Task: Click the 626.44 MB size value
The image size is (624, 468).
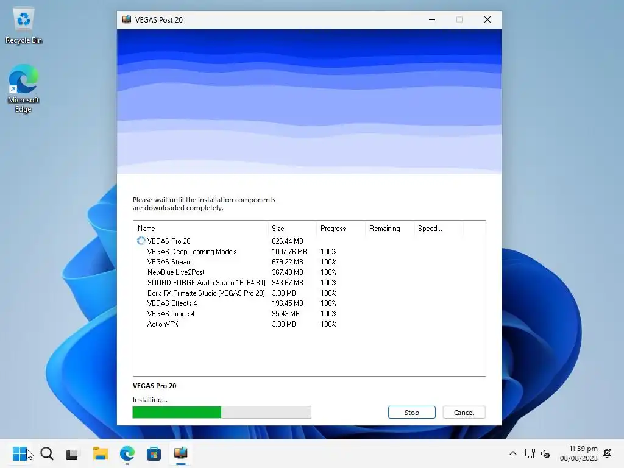Action: pyautogui.click(x=288, y=241)
